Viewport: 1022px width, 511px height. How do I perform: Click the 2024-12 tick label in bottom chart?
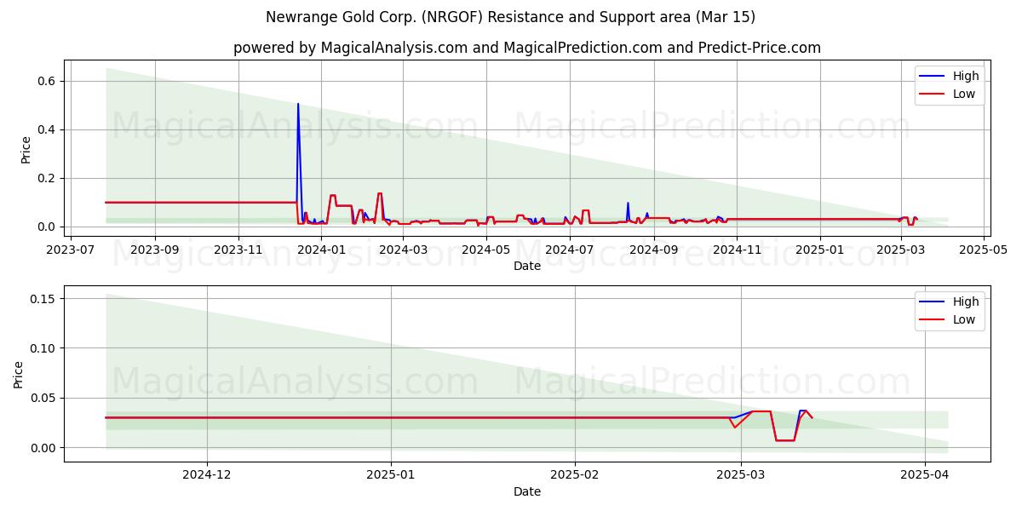click(207, 474)
